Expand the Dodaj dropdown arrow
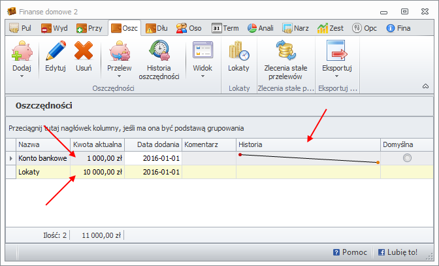The image size is (439, 266). pyautogui.click(x=22, y=76)
